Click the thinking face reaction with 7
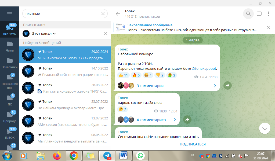Screen dimensions: 275x161 coord(122,109)
